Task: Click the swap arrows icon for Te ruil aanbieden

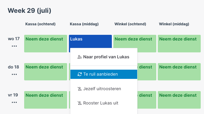Action: (x=80, y=74)
